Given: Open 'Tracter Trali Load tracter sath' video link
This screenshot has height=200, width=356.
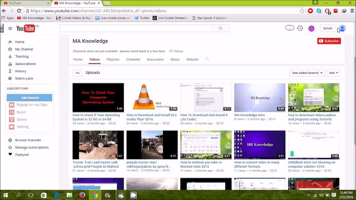Looking at the screenshot, I should click(x=96, y=164).
